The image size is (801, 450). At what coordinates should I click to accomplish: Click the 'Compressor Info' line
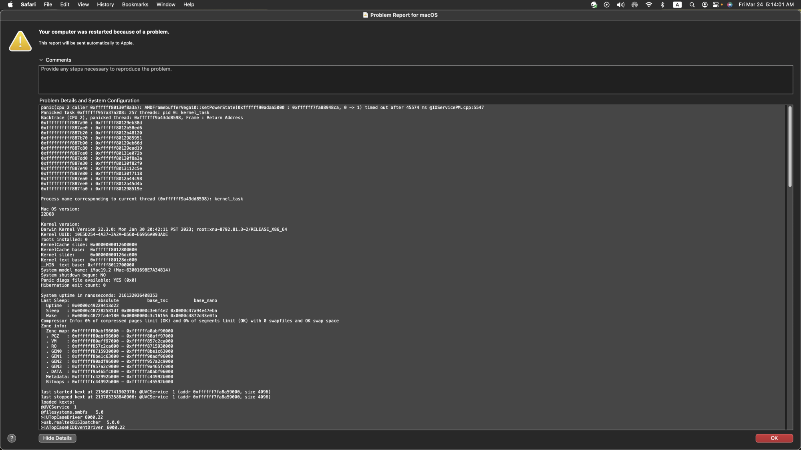pos(190,321)
